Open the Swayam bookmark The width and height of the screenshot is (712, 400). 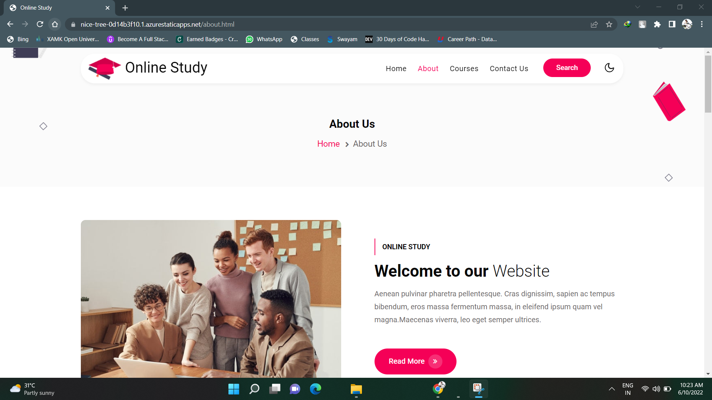pyautogui.click(x=342, y=39)
